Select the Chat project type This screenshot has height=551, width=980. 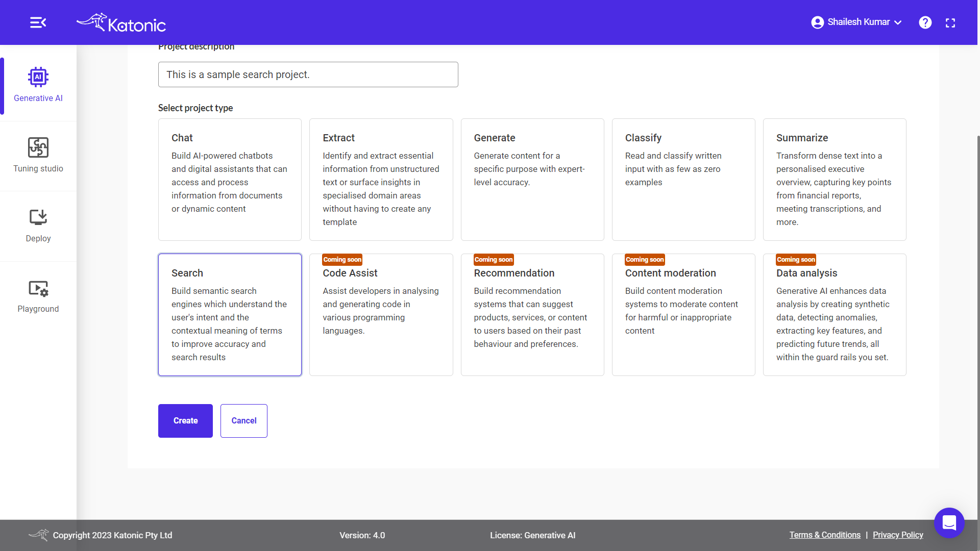tap(230, 179)
